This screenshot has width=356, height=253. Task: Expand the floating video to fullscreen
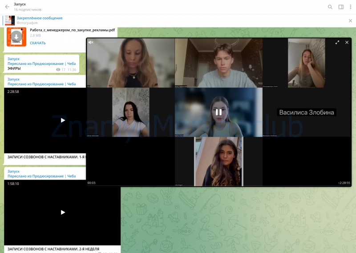tap(337, 42)
